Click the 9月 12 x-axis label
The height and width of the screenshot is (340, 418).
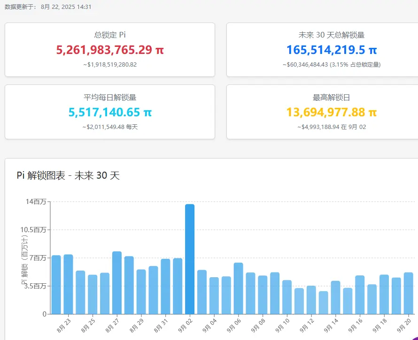[307, 325]
